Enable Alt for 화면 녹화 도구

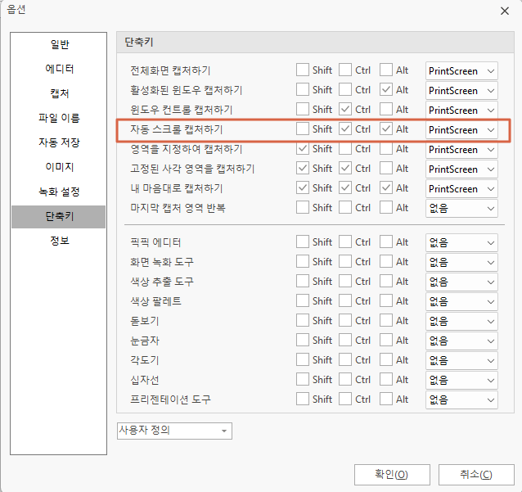[x=386, y=261]
